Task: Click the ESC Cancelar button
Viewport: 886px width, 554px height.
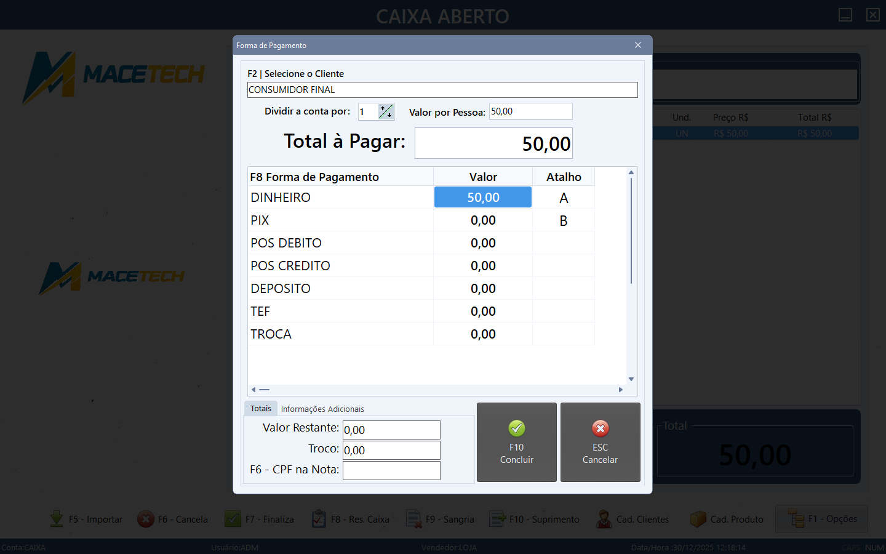Action: coord(600,443)
